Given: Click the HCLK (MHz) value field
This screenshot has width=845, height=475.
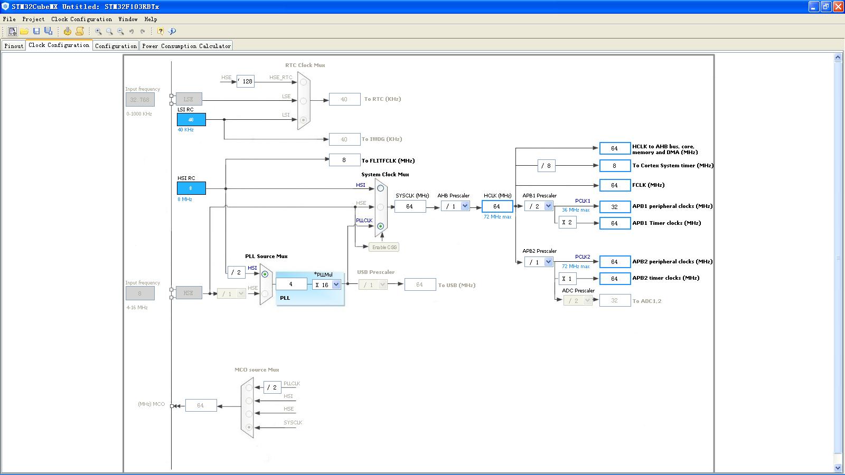Looking at the screenshot, I should tap(497, 206).
